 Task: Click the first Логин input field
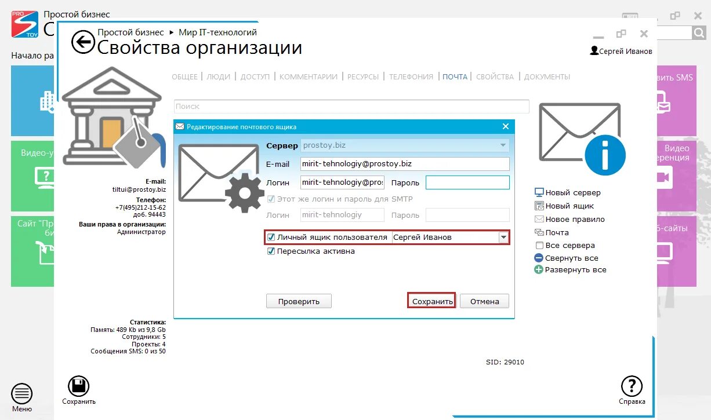[x=342, y=182]
